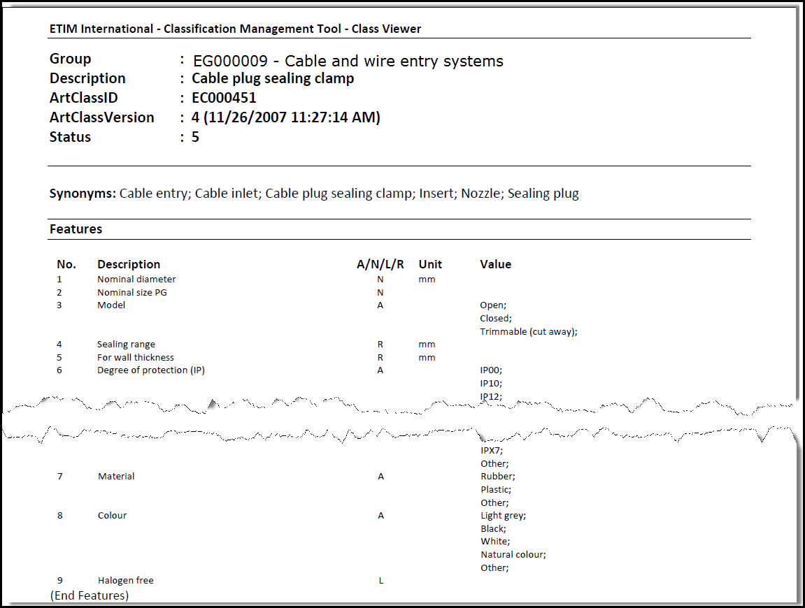The image size is (805, 608).
Task: Click Degree of protection (IP) feature
Action: pyautogui.click(x=150, y=370)
